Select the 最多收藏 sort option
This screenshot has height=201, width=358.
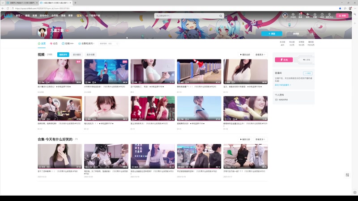pyautogui.click(x=90, y=54)
